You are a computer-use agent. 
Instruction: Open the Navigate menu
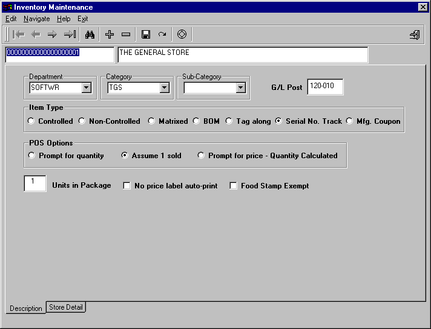coord(36,19)
